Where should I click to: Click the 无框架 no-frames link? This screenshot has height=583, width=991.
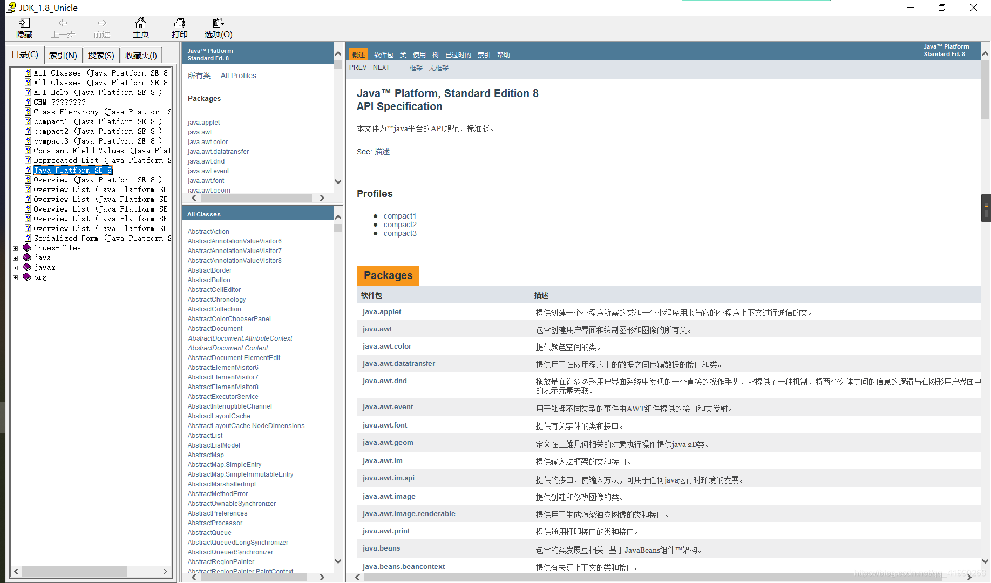coord(439,67)
